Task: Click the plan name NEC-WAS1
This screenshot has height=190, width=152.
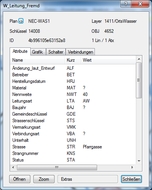Action: 39,21
